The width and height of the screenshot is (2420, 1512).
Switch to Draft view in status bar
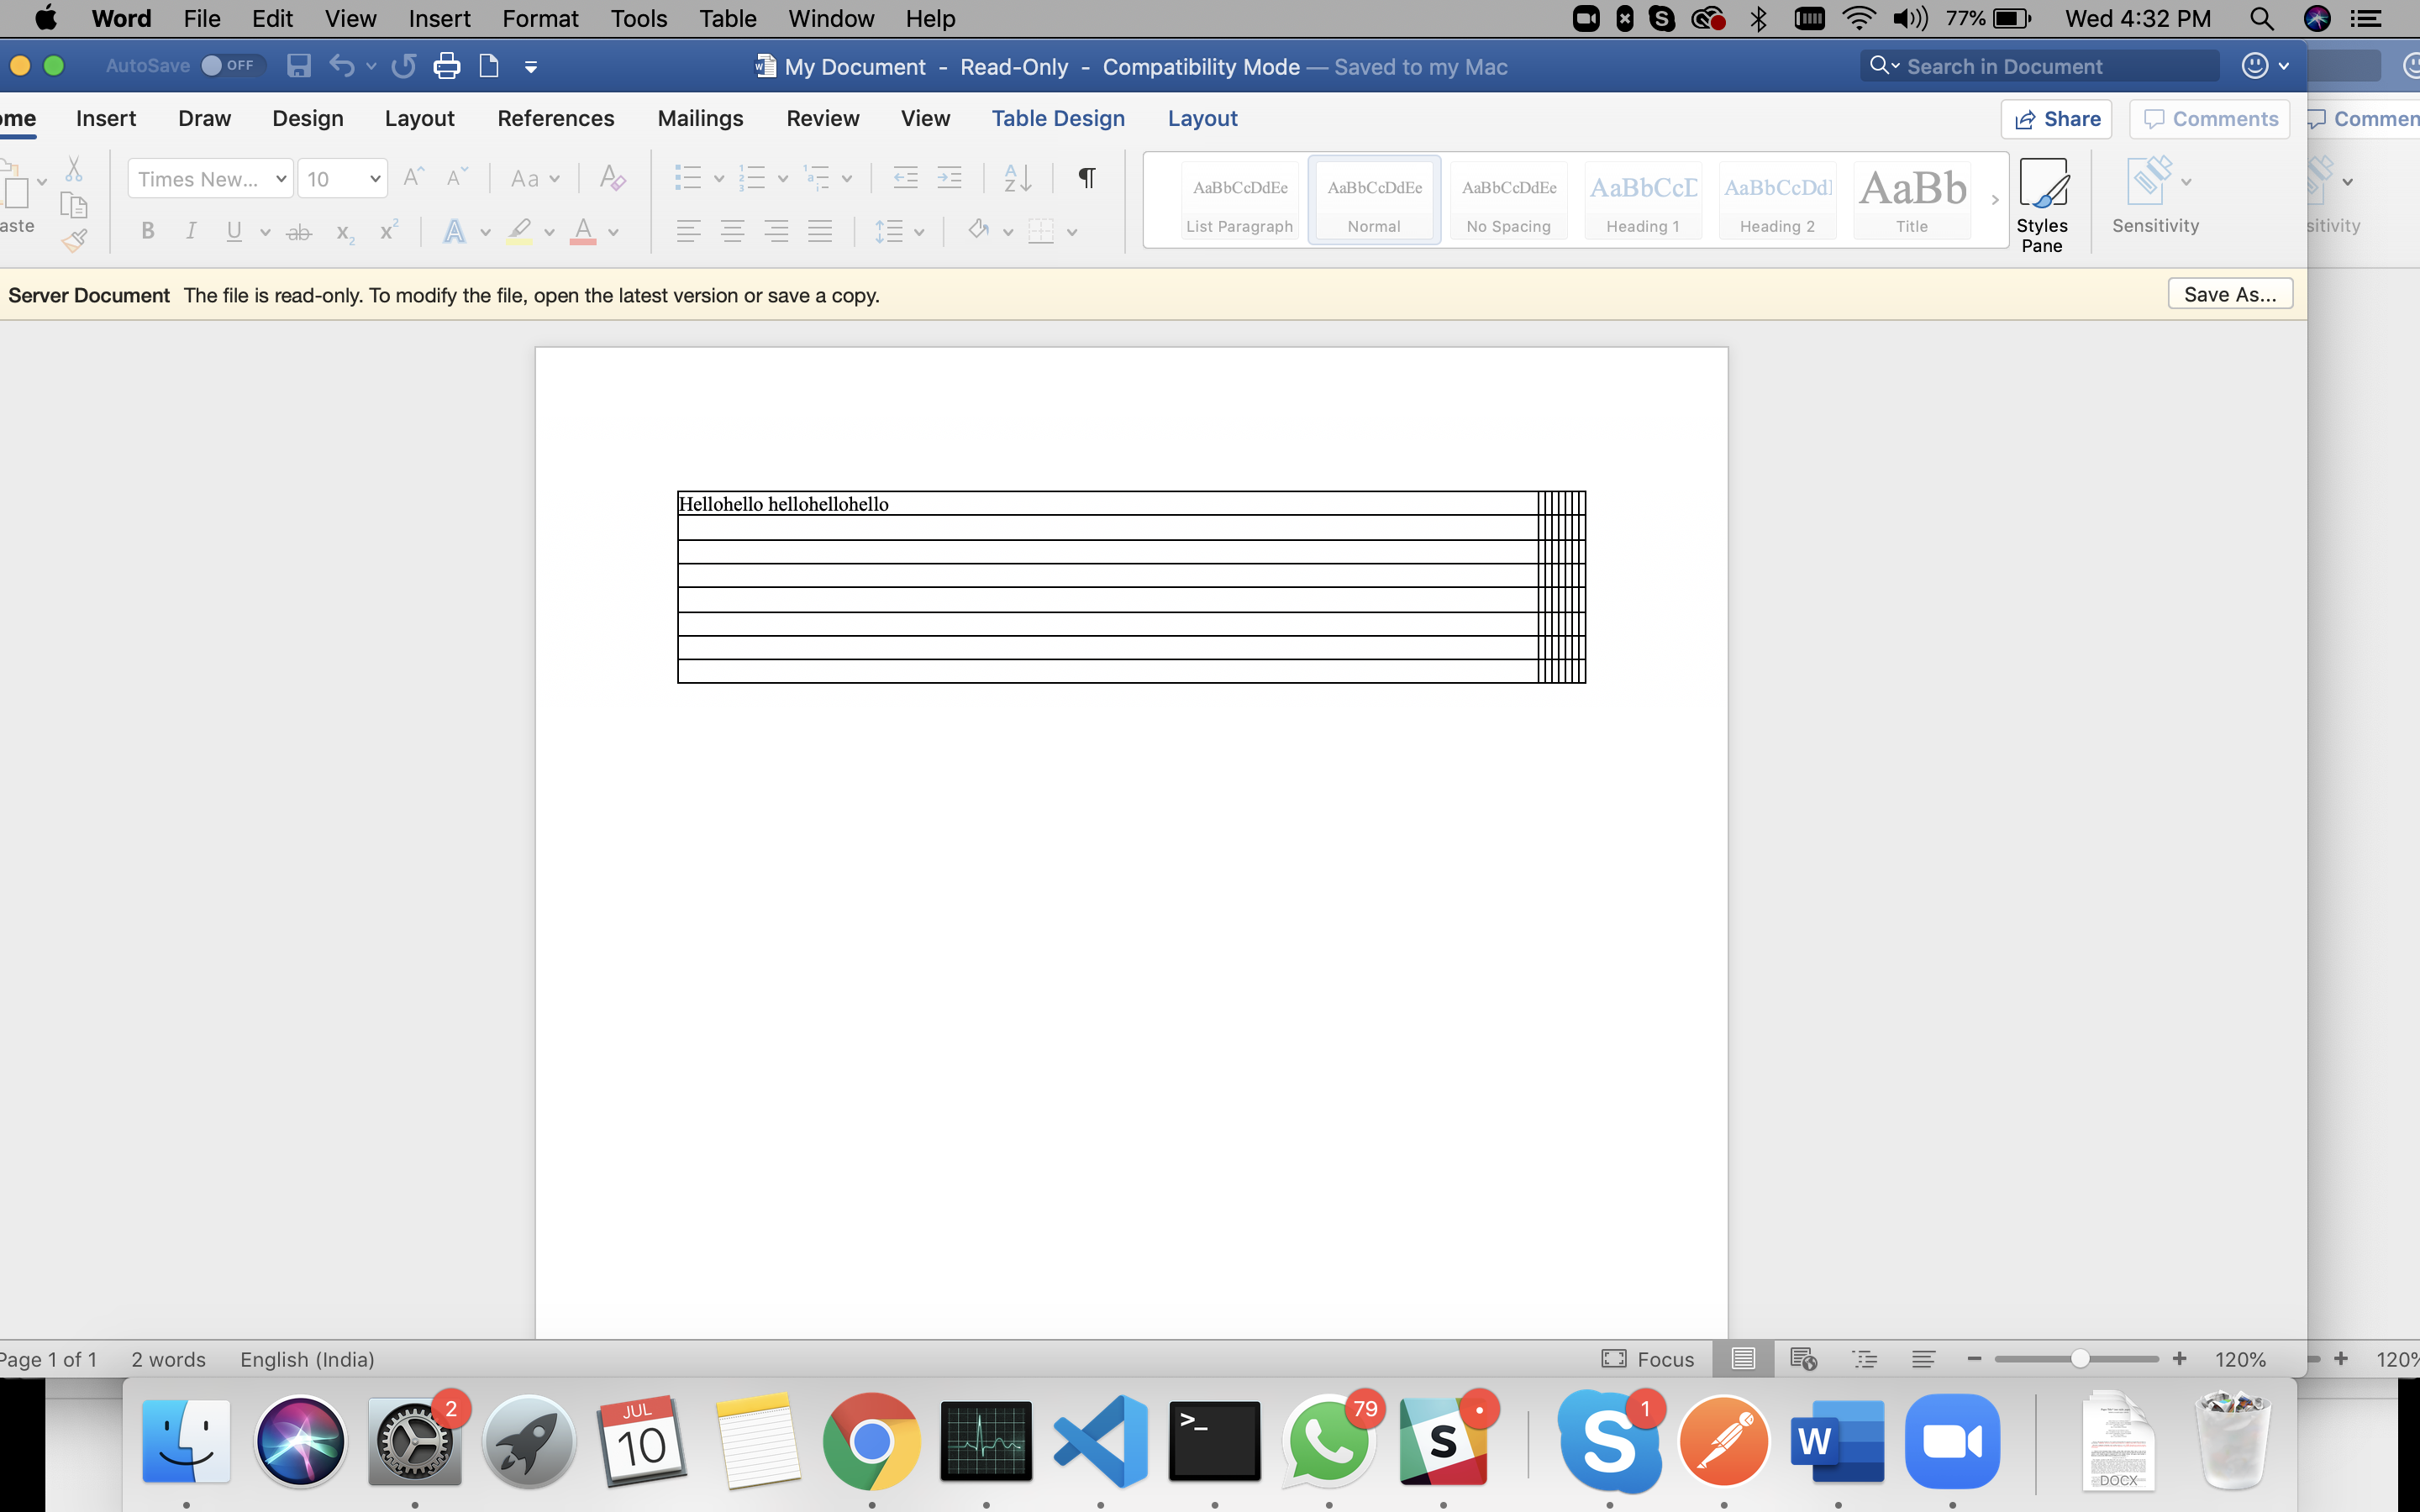[x=1923, y=1359]
